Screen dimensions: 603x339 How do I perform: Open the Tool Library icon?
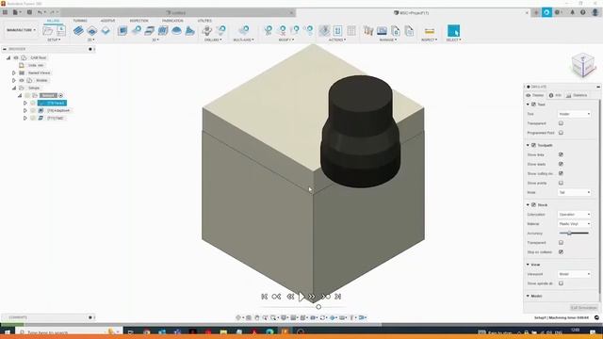pyautogui.click(x=368, y=30)
